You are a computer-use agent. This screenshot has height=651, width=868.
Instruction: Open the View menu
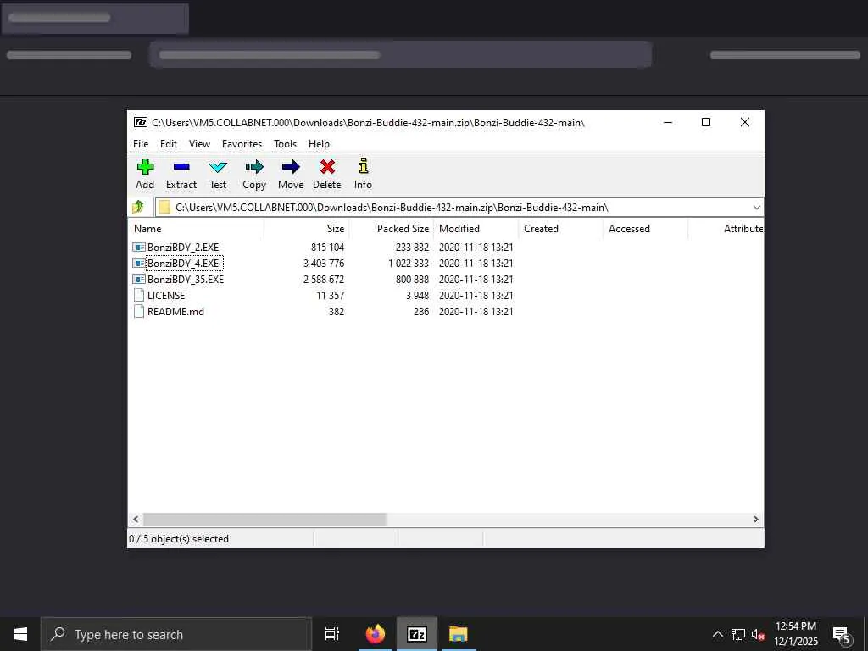199,144
